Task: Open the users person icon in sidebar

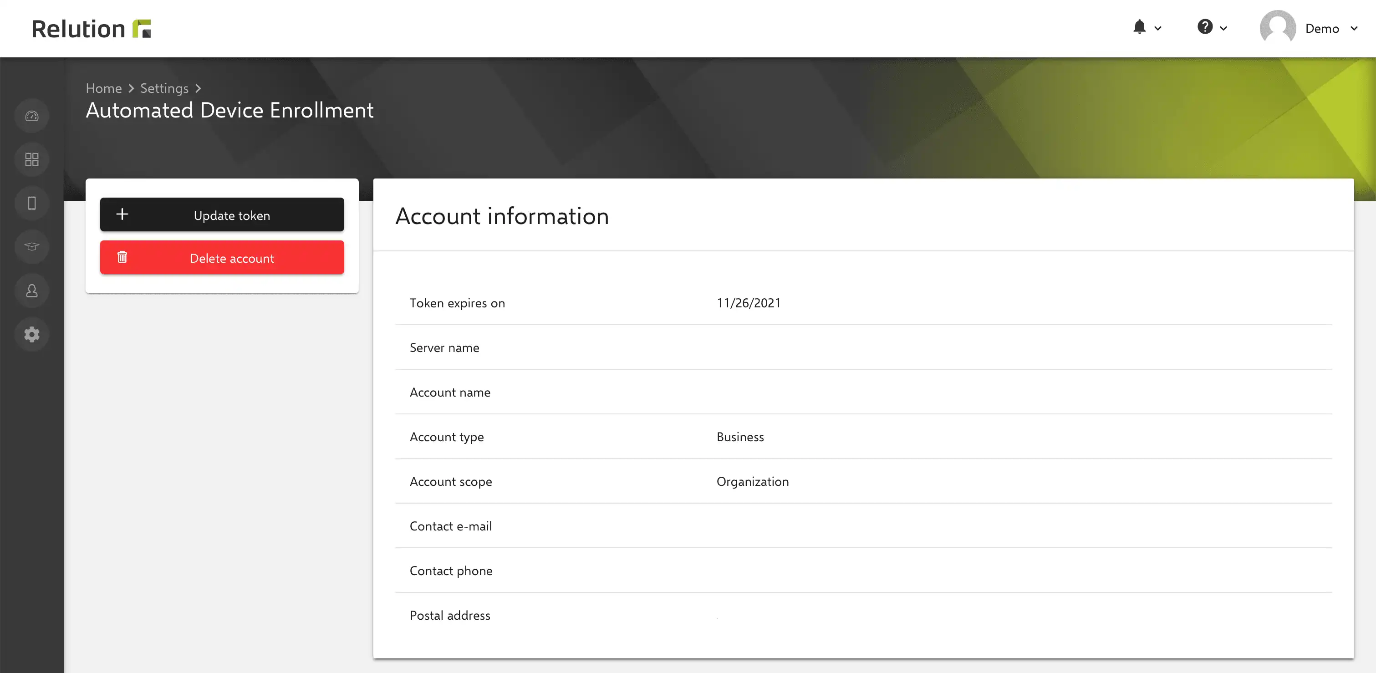Action: [32, 291]
